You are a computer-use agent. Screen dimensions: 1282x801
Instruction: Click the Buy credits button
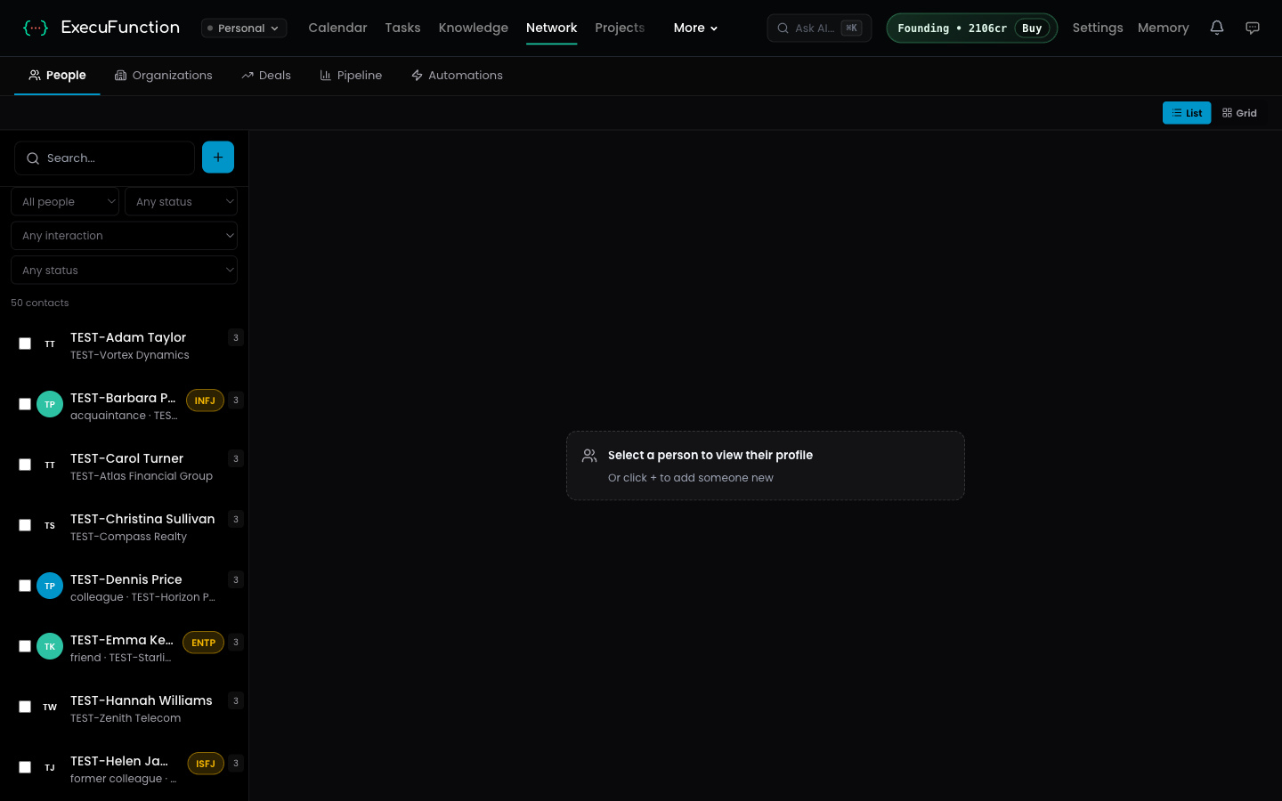[1031, 28]
